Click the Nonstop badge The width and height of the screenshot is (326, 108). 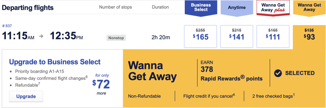tap(116, 38)
